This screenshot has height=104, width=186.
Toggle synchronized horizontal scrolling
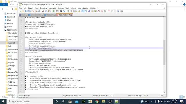[x=79, y=11]
